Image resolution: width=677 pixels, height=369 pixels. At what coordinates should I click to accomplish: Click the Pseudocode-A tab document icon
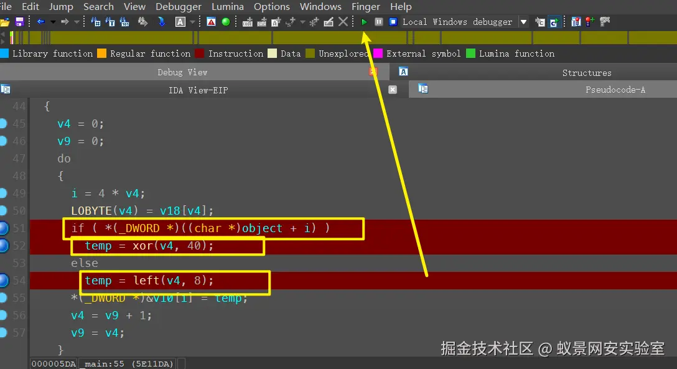[x=423, y=88]
